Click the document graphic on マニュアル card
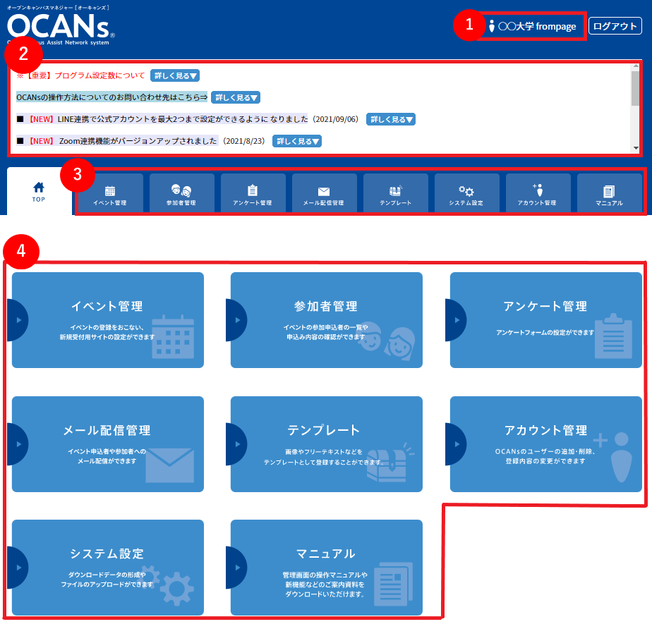 click(393, 584)
